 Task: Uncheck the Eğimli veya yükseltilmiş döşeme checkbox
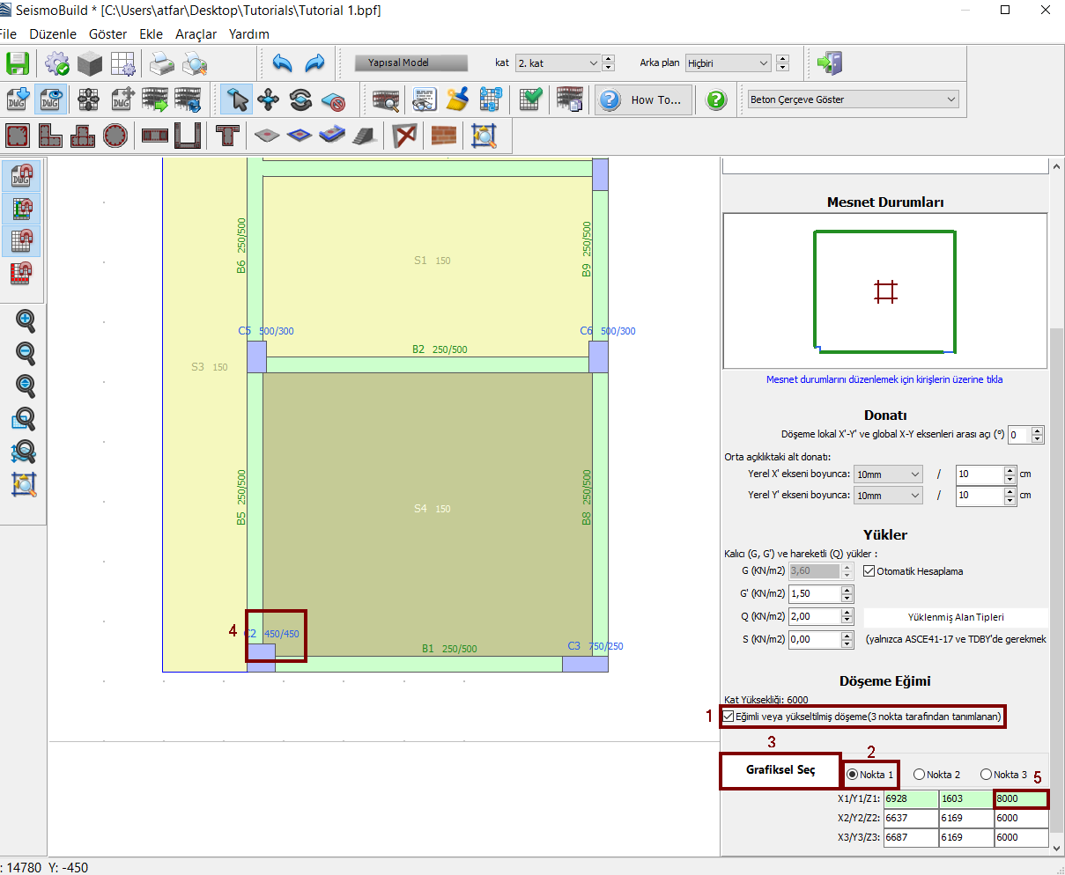(728, 717)
